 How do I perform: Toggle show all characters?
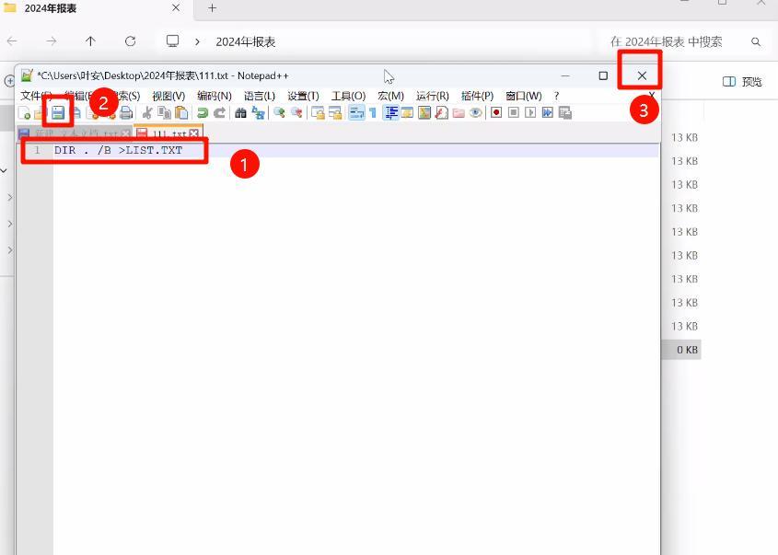pos(373,113)
